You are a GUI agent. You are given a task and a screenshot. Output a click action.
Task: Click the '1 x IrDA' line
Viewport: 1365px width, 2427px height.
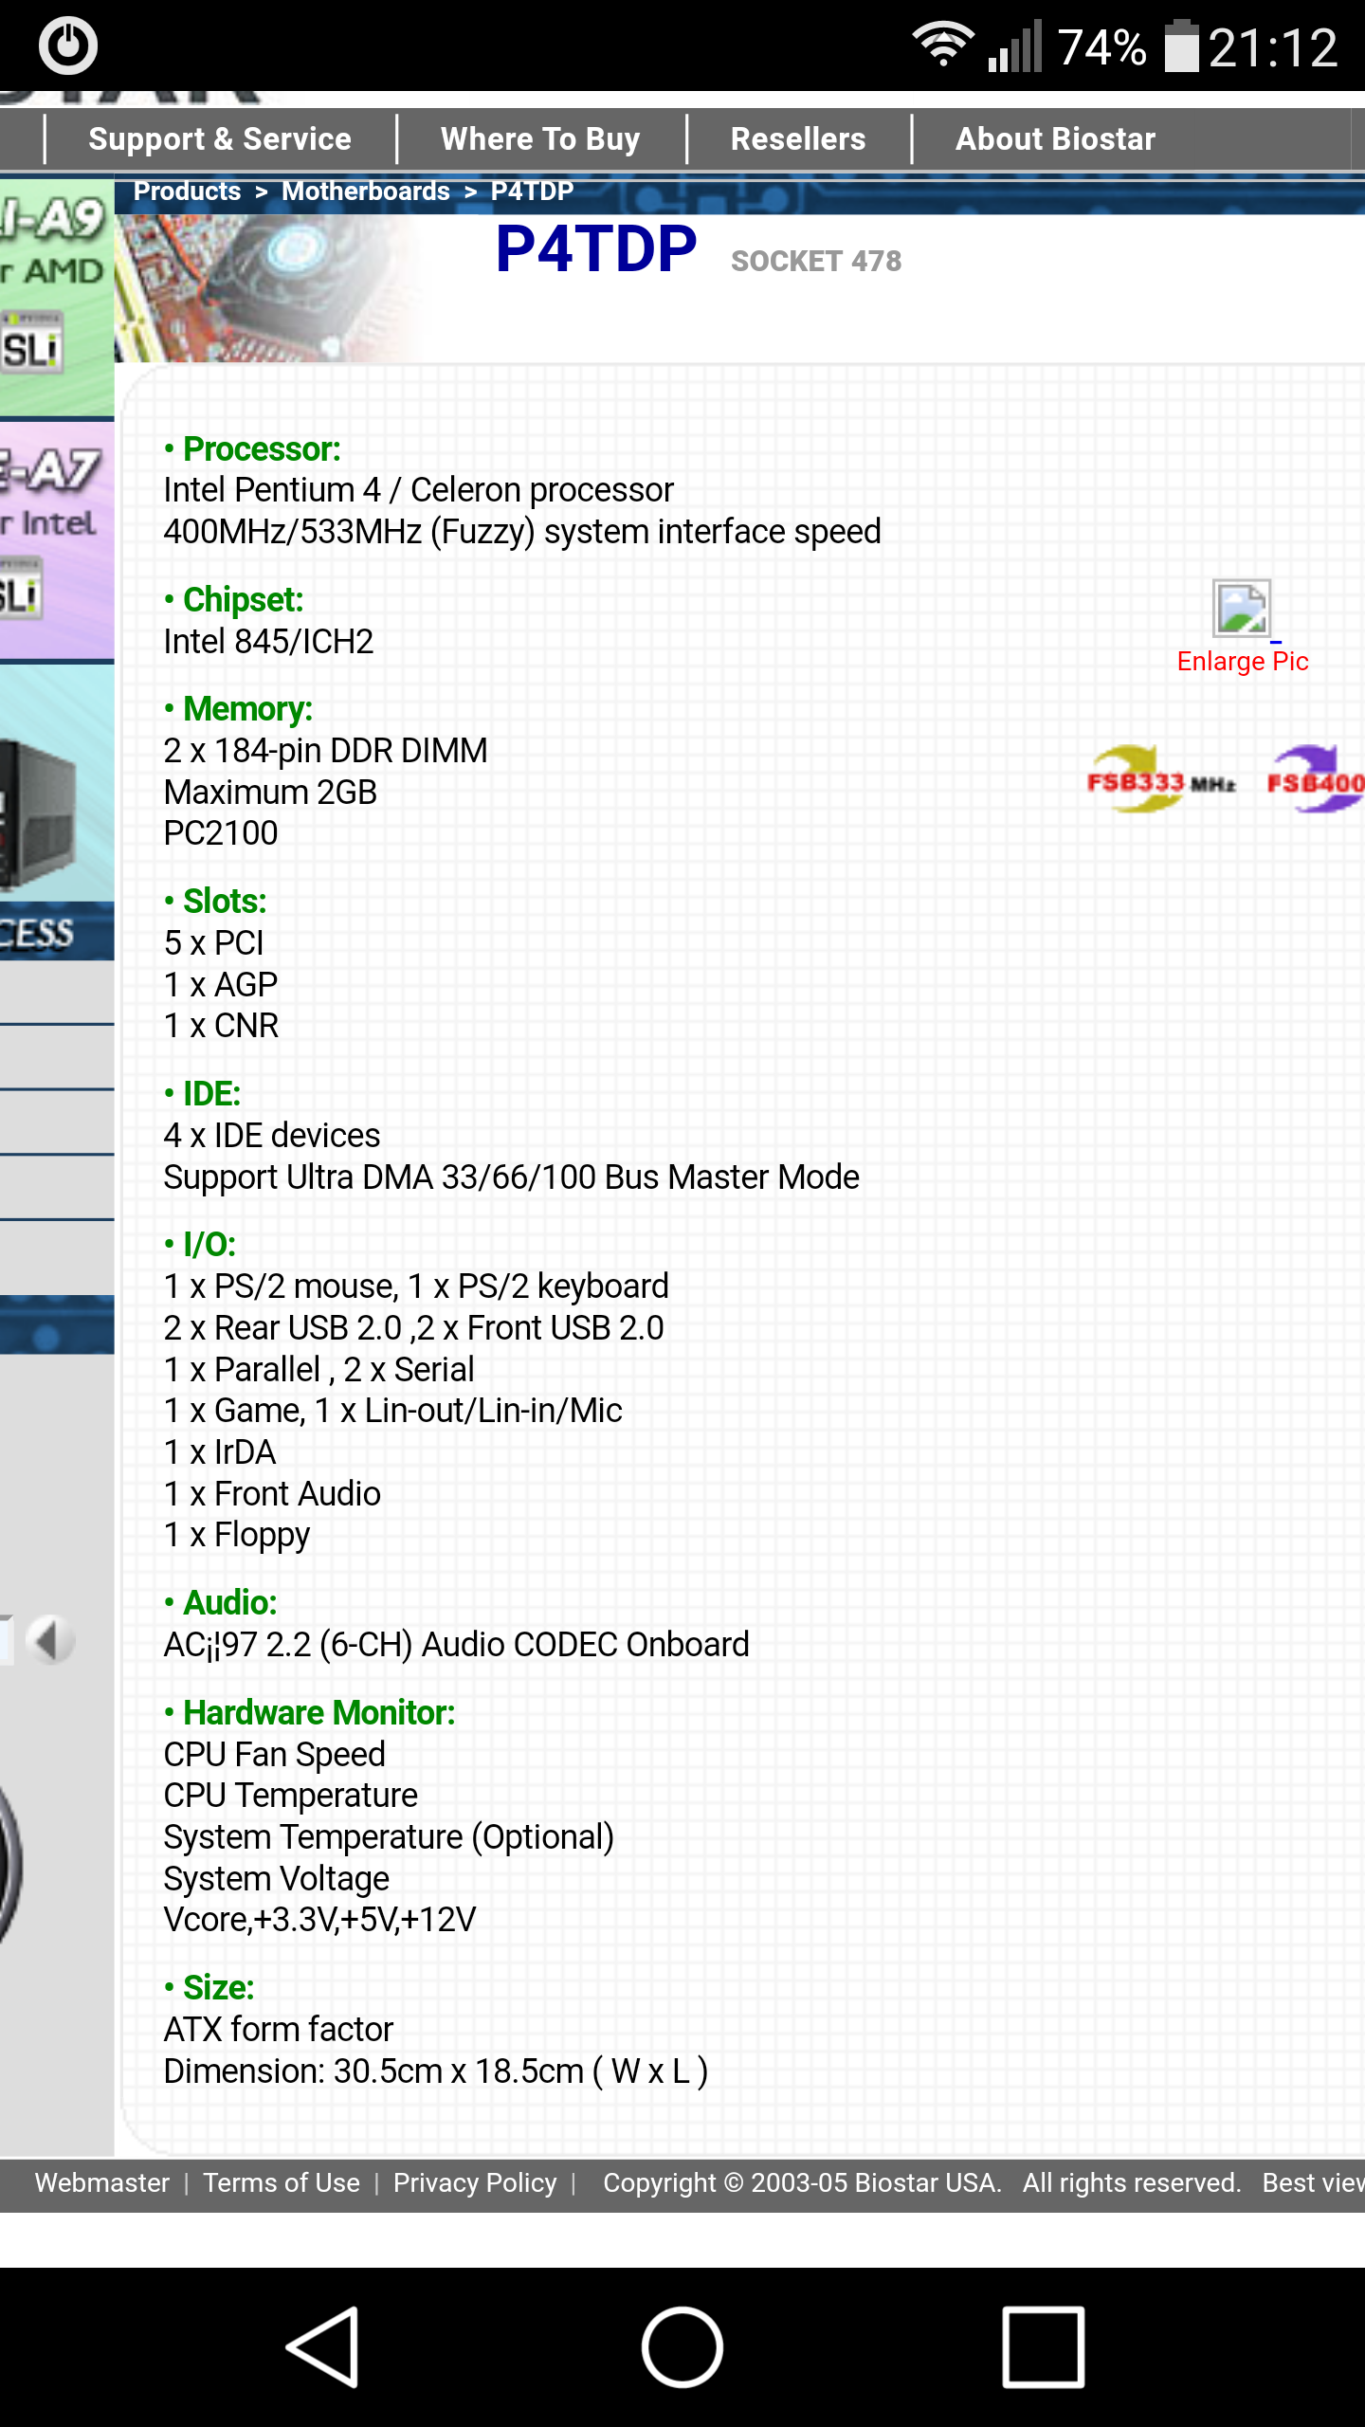tap(219, 1452)
